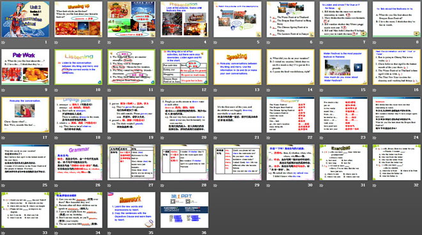Select the Listening slide thumbnail
Image resolution: width=422 pixels, height=235 pixels.
pos(78,67)
